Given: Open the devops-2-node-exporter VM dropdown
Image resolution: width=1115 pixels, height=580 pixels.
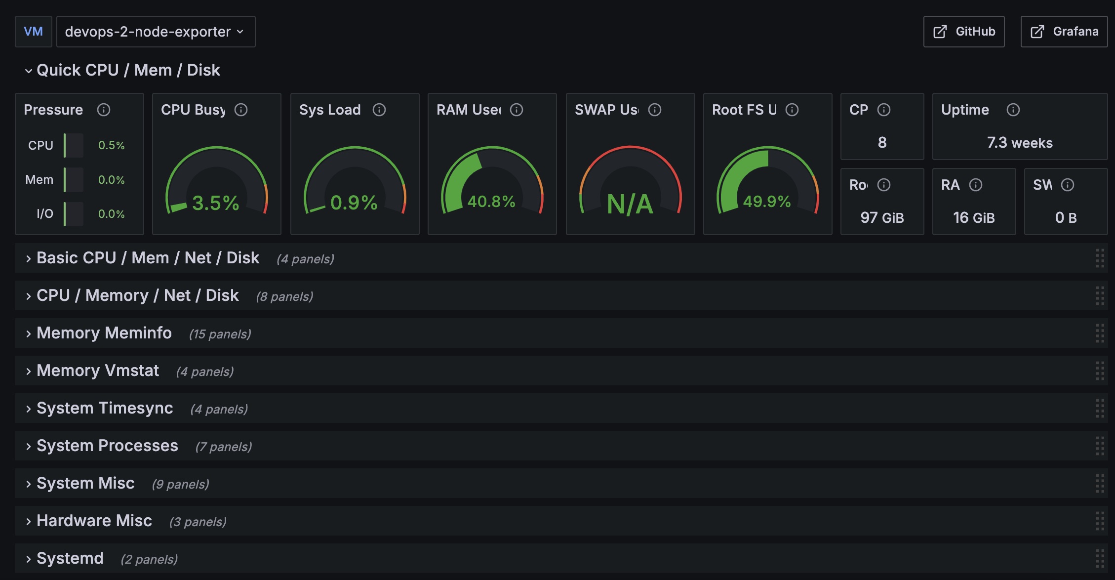Looking at the screenshot, I should (x=156, y=32).
